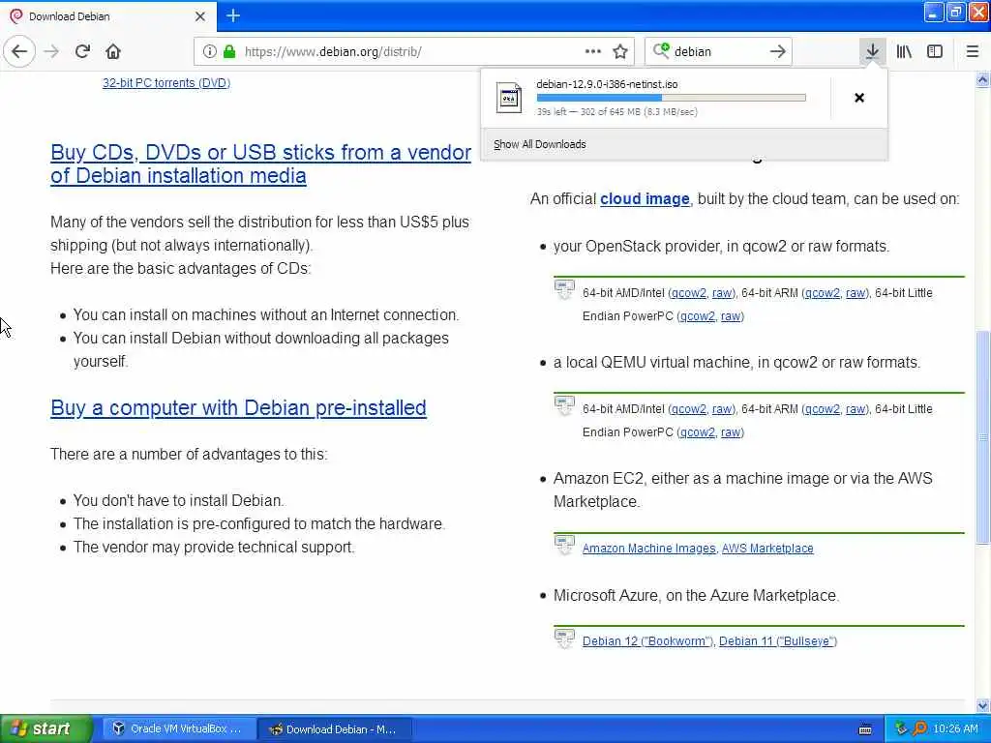Viewport: 991px width, 743px height.
Task: Select the Download Debian tab
Action: (107, 16)
